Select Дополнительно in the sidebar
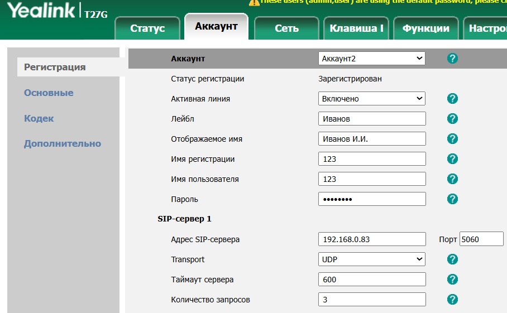Screen dimensions: 507x313 (63, 143)
